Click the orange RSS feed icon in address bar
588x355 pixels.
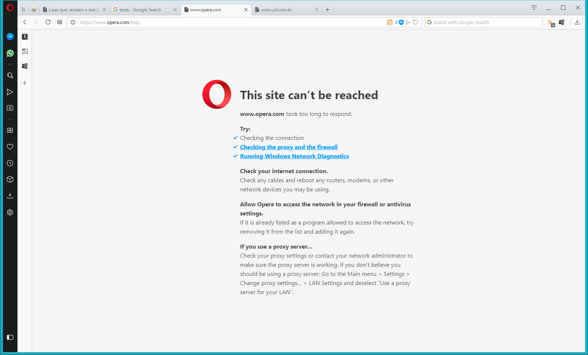pyautogui.click(x=390, y=22)
